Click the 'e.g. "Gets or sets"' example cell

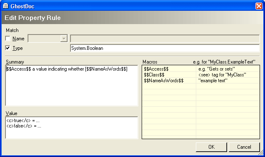[x=227, y=69]
